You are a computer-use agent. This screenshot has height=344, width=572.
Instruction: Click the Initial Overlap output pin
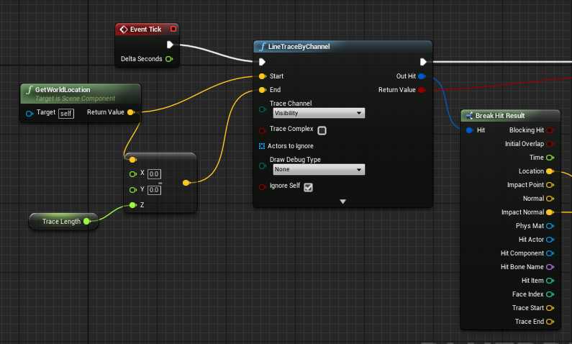tap(550, 144)
